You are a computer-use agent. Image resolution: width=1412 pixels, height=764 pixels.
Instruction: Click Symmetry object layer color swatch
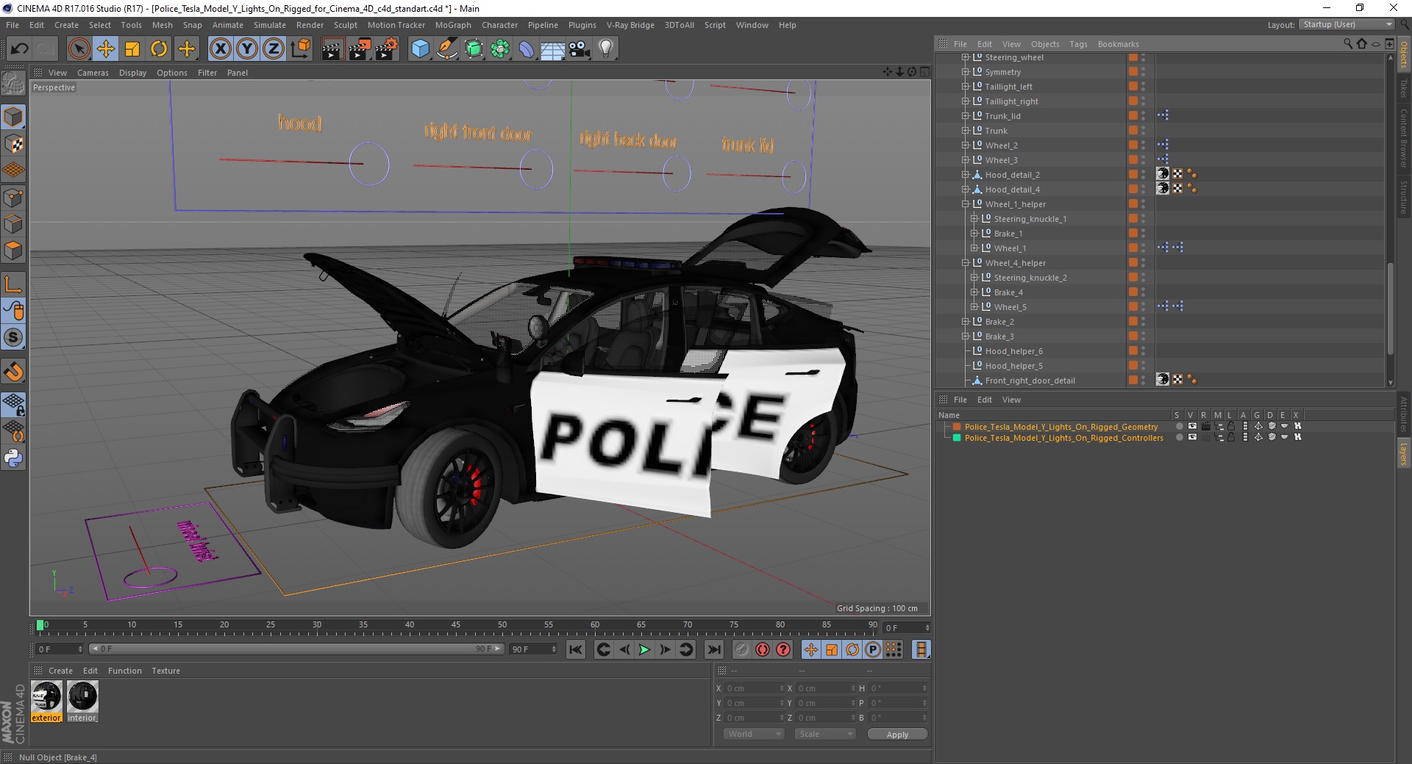[1133, 72]
